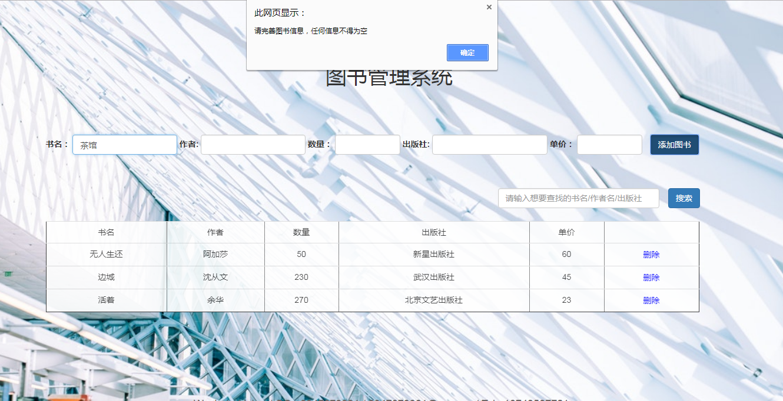Delete the 边城 row via 删除
Image resolution: width=783 pixels, height=401 pixels.
pos(651,278)
